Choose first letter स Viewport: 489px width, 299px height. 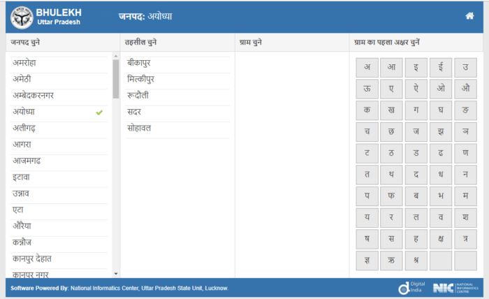(391, 240)
